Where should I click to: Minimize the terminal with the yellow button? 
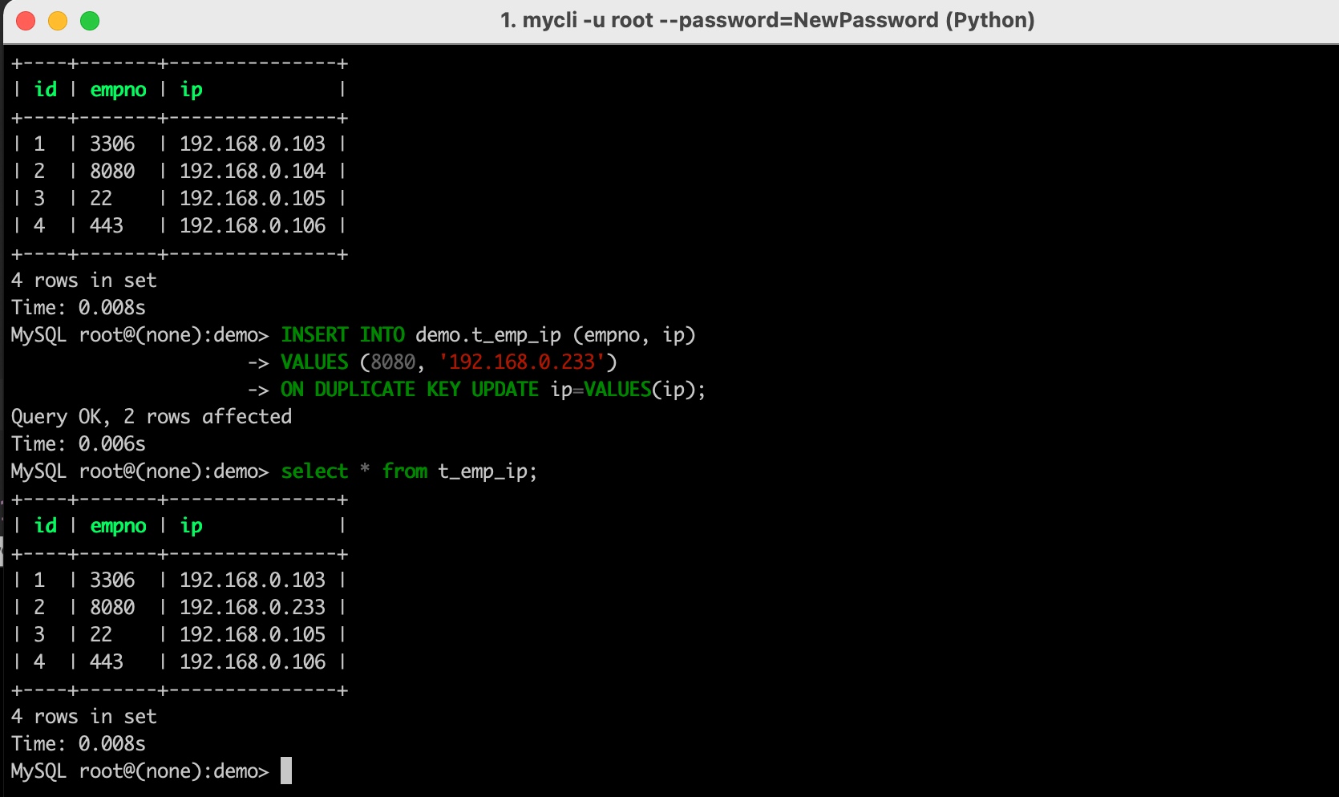(58, 21)
